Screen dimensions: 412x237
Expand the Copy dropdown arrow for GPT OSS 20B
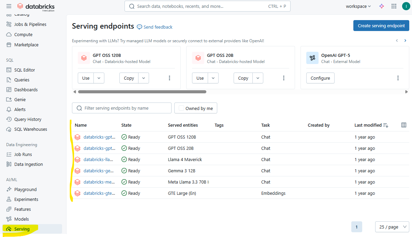258,78
